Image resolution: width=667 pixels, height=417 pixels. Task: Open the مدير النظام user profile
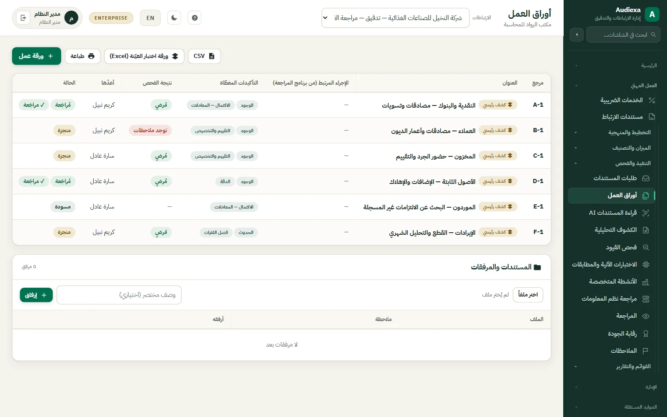point(47,18)
